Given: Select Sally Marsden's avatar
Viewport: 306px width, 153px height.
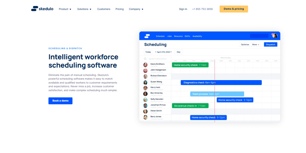Looking at the screenshot, I should pos(145,100).
